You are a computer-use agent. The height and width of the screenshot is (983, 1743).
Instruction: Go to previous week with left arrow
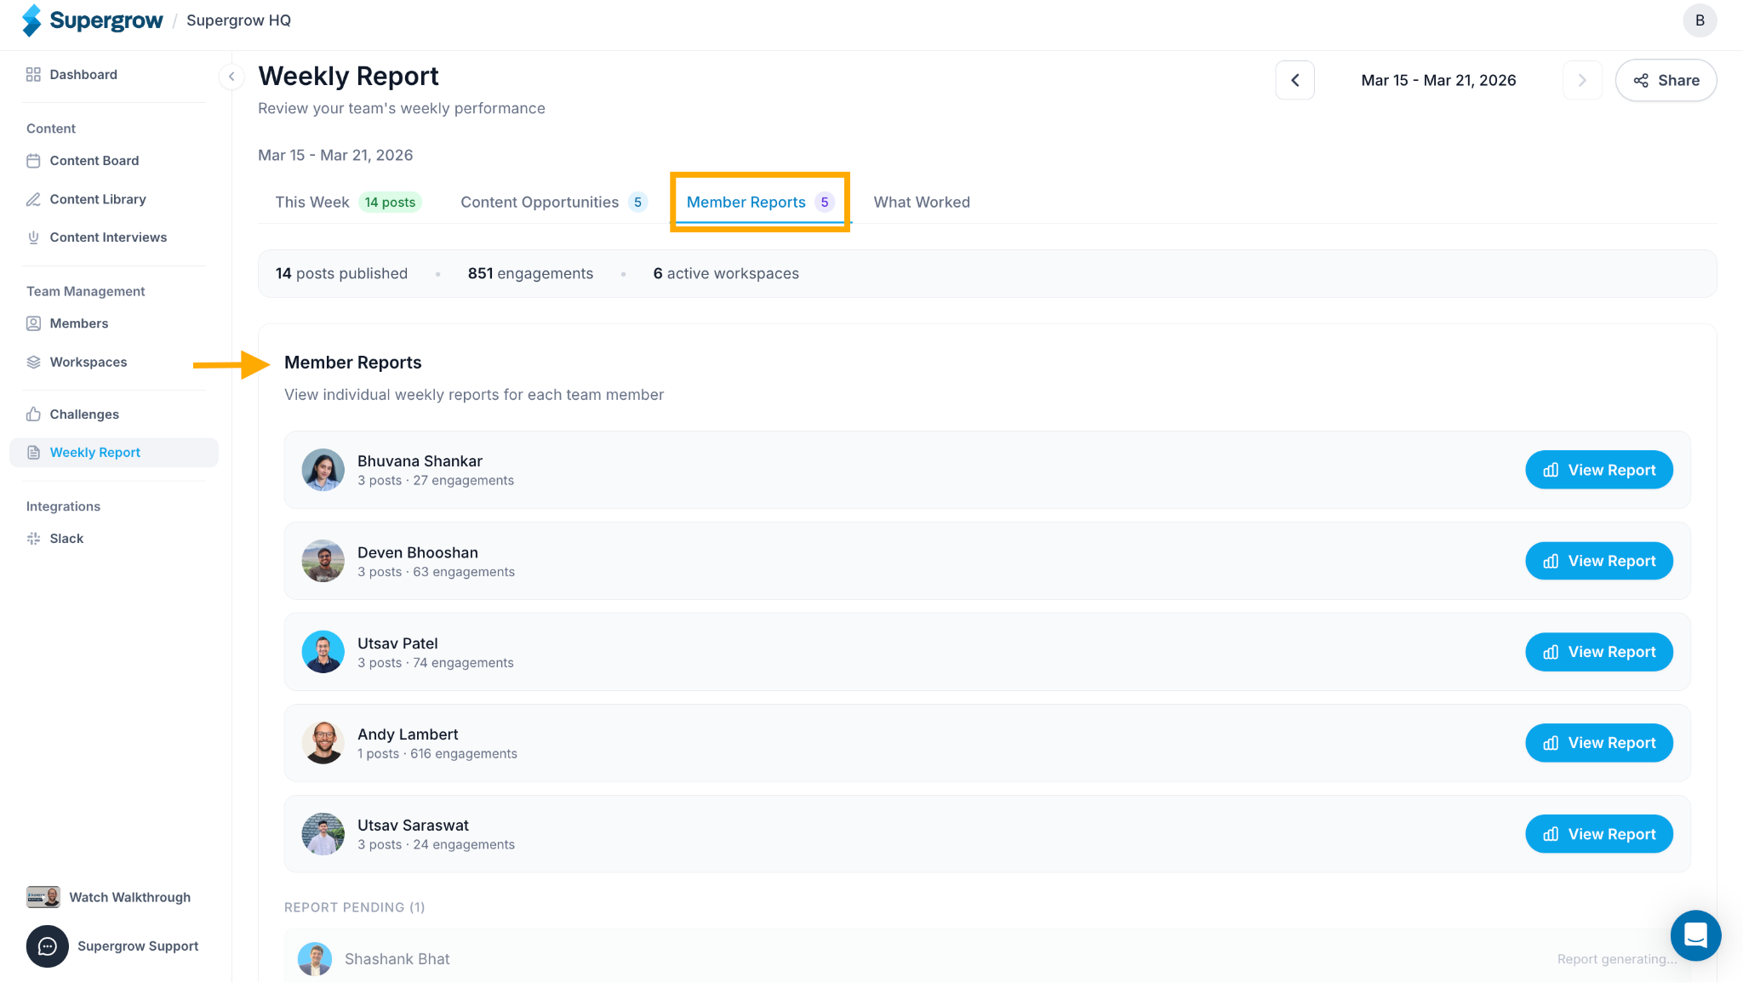coord(1294,80)
